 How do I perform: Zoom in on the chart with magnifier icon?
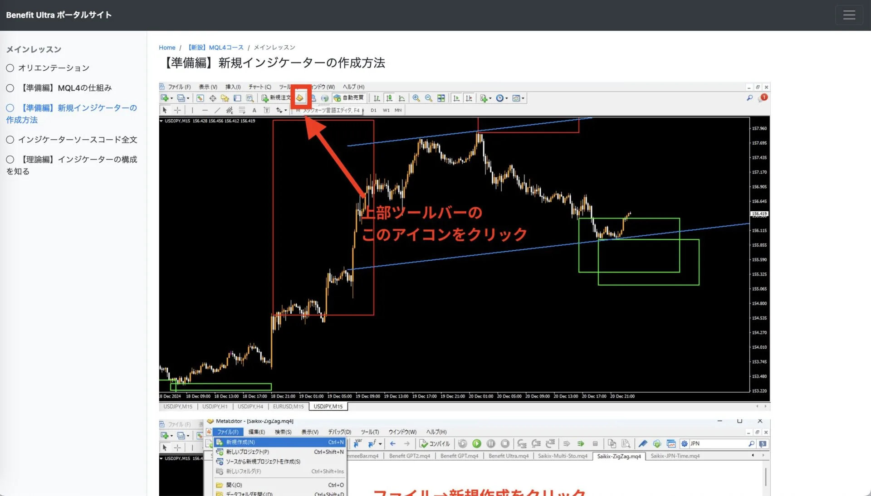click(x=416, y=98)
